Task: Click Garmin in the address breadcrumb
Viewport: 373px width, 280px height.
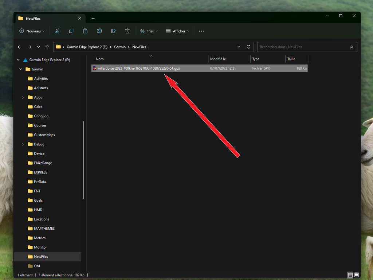Action: (x=120, y=47)
